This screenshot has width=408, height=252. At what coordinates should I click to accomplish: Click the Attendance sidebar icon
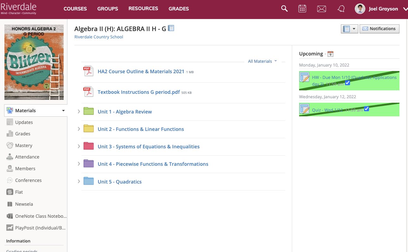coord(10,157)
